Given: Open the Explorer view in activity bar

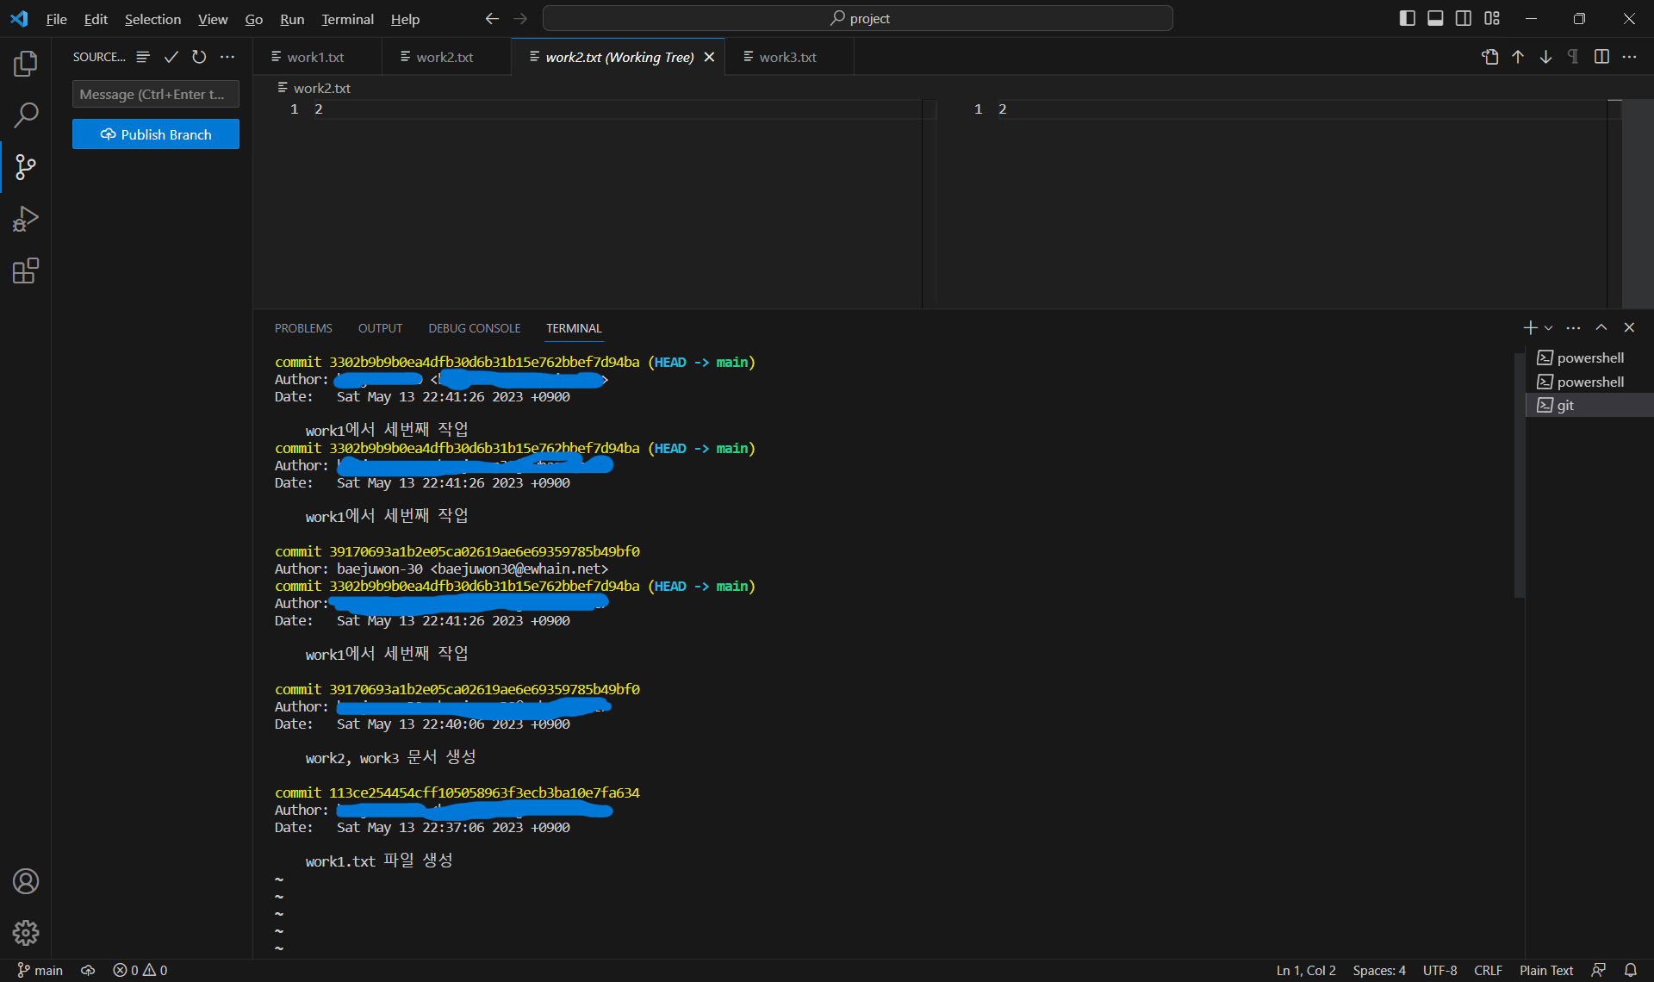Looking at the screenshot, I should point(26,63).
